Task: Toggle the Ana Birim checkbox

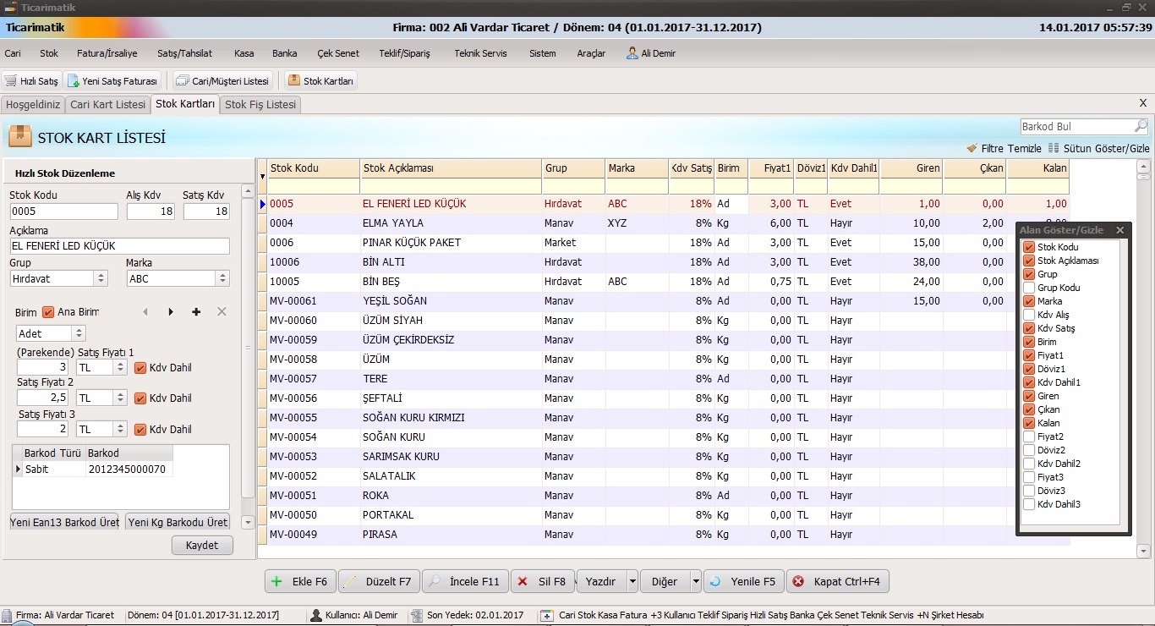Action: 48,312
